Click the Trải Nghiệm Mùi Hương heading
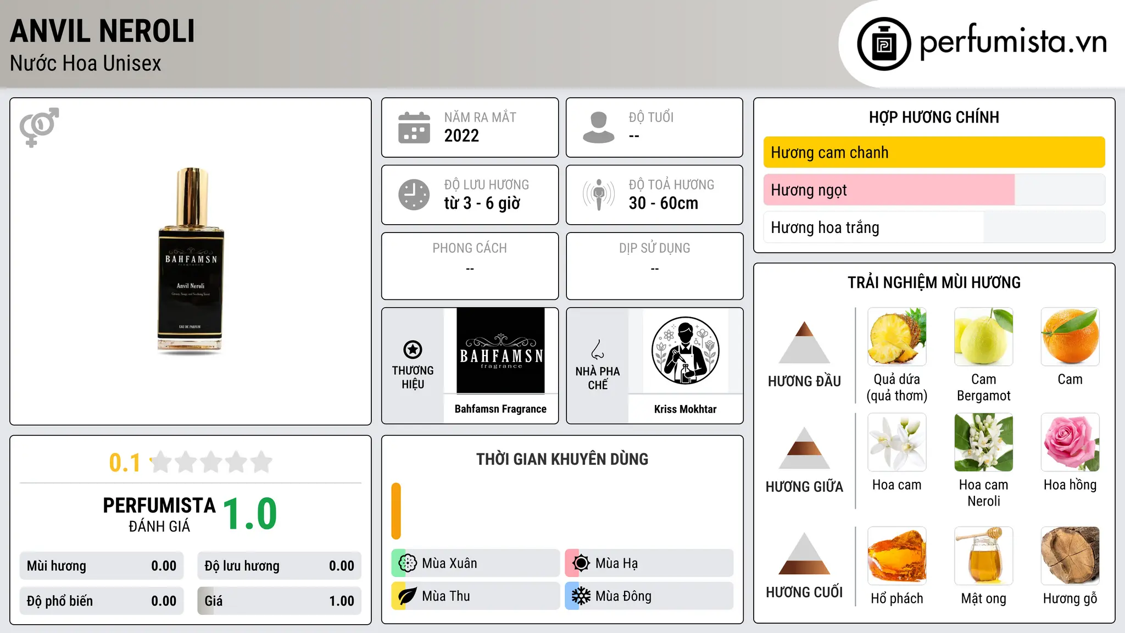The height and width of the screenshot is (633, 1125). 934,282
